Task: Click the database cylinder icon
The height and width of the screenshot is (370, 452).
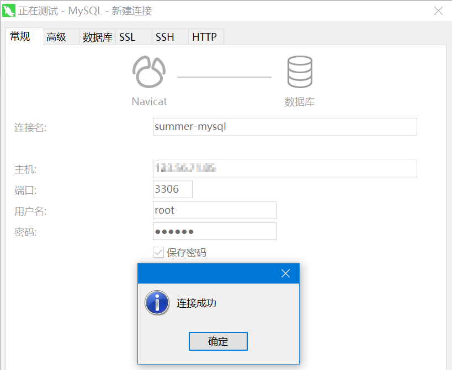Action: pyautogui.click(x=300, y=72)
